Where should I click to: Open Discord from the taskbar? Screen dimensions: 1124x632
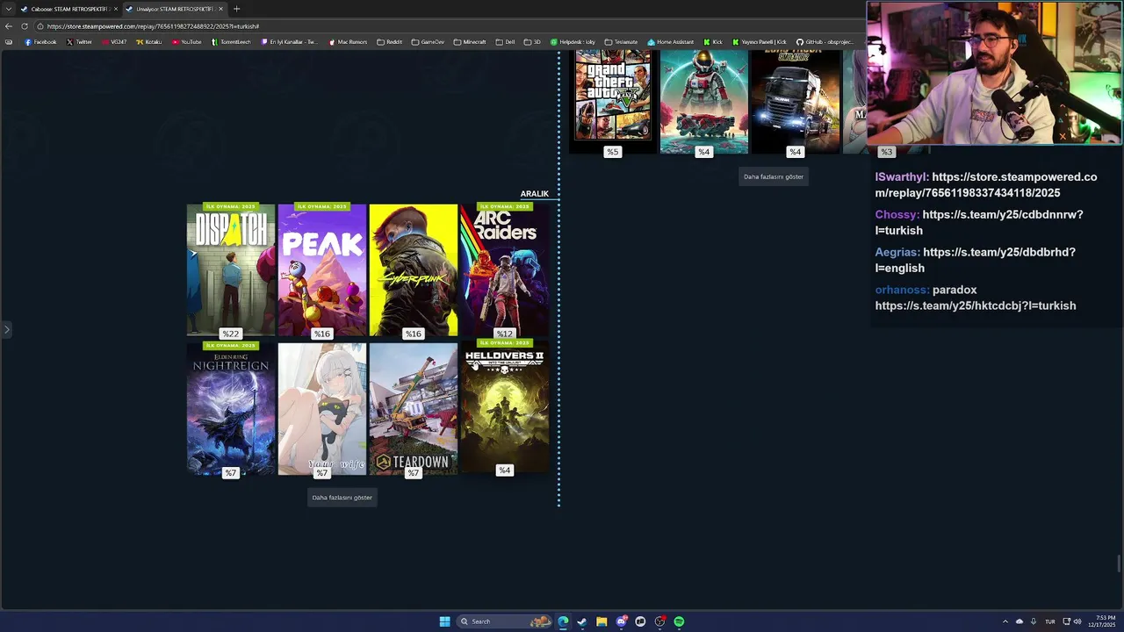[x=621, y=621]
